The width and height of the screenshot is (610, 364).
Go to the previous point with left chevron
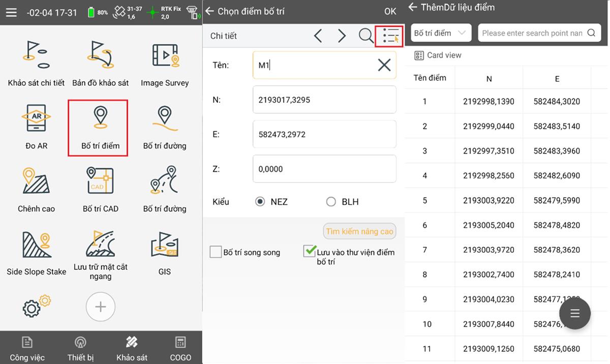tap(318, 36)
